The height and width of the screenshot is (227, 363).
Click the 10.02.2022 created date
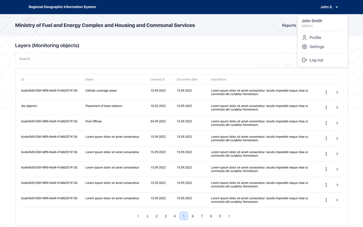tap(158, 106)
